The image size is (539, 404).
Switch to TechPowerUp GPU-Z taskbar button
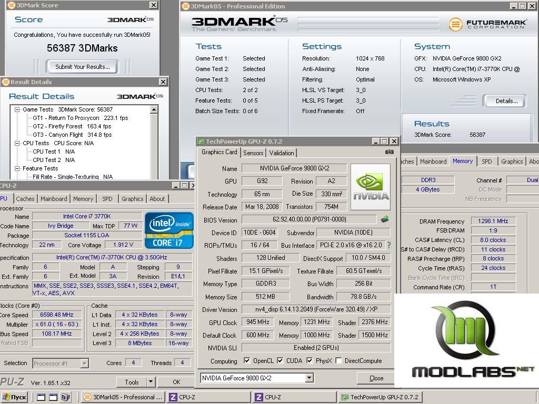coord(380,397)
